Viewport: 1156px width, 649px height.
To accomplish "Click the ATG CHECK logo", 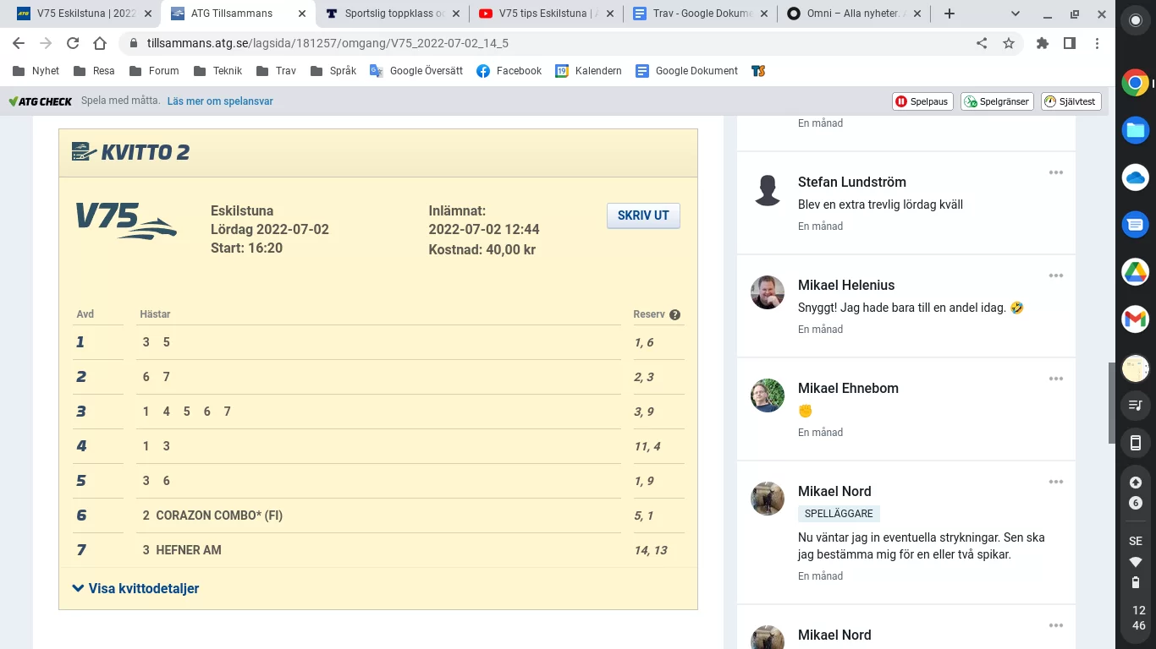I will 38,101.
